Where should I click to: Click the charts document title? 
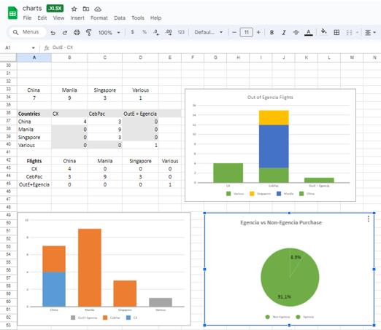click(x=32, y=9)
